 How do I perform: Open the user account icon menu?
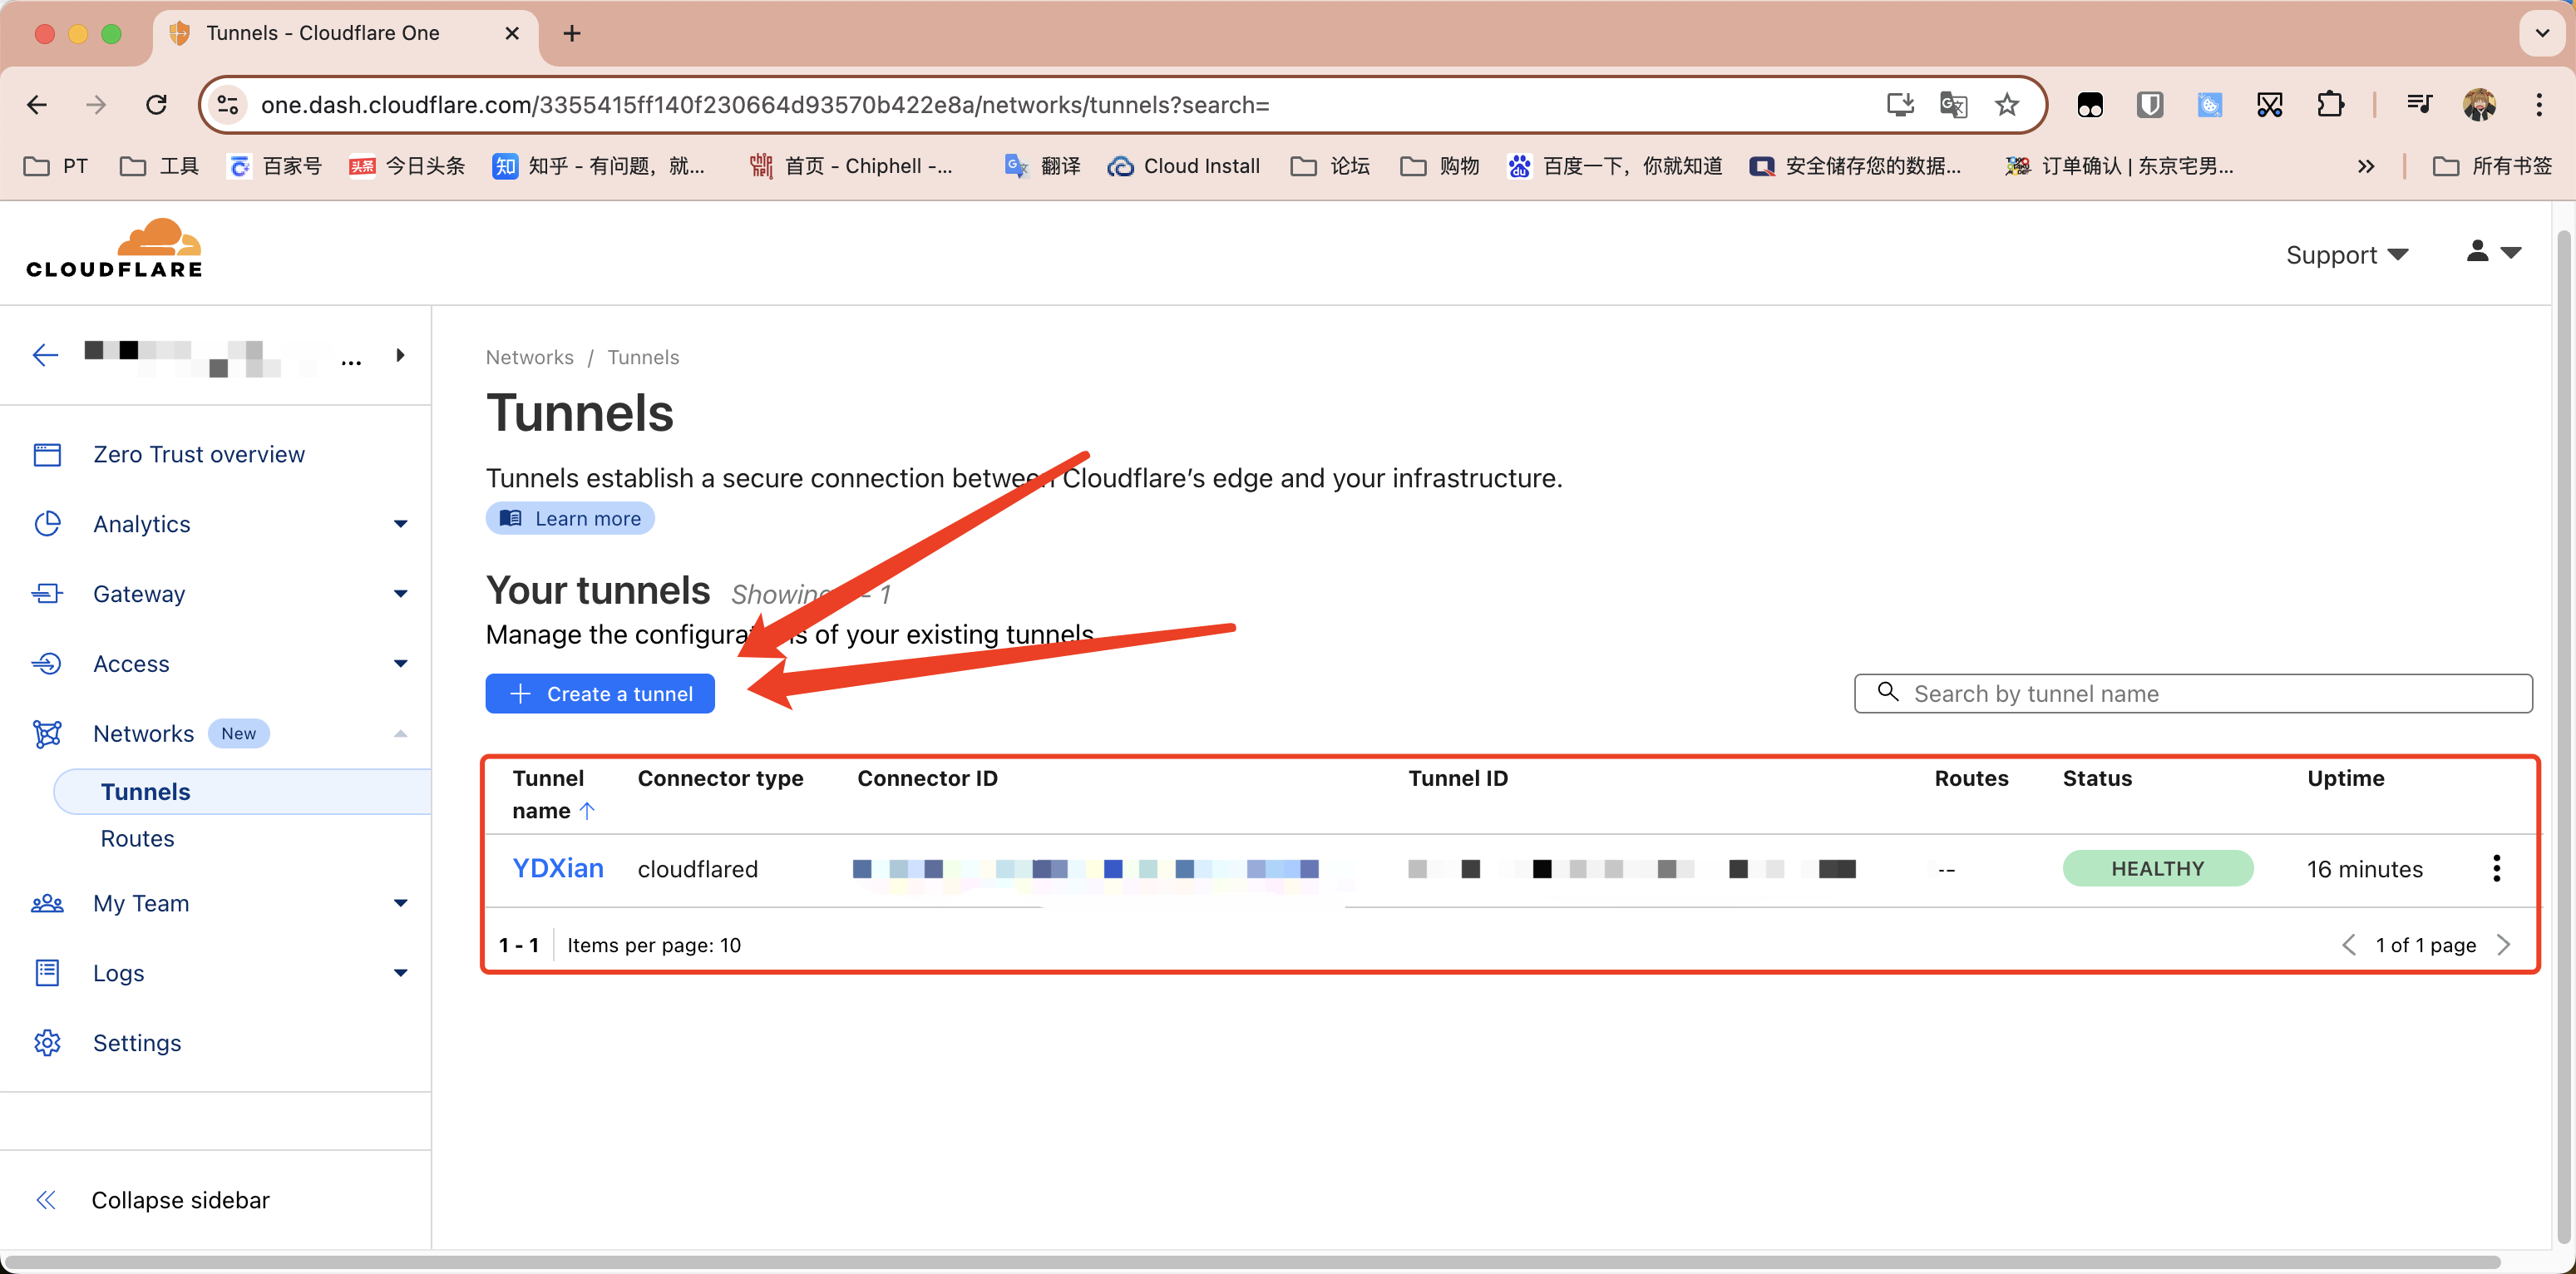pyautogui.click(x=2493, y=252)
